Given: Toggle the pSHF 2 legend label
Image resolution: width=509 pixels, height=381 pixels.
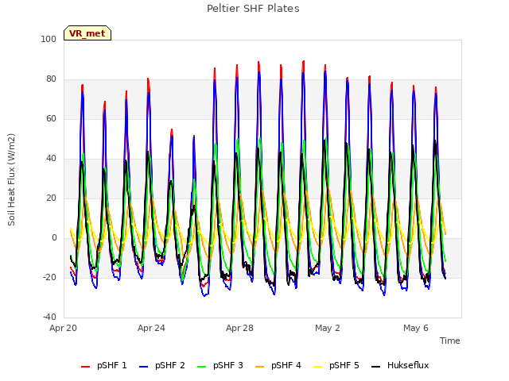Looking at the screenshot, I should (170, 365).
